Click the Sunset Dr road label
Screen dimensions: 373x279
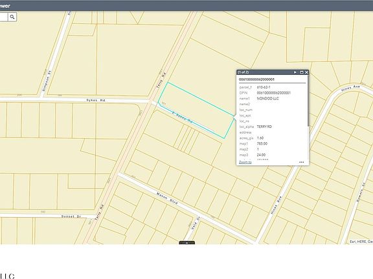pyautogui.click(x=71, y=216)
